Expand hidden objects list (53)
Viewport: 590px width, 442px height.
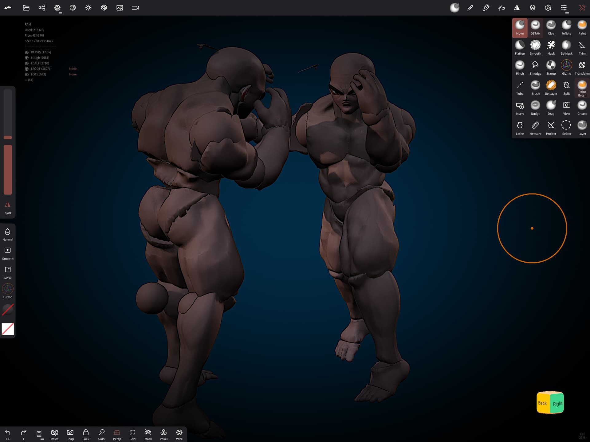[x=29, y=80]
